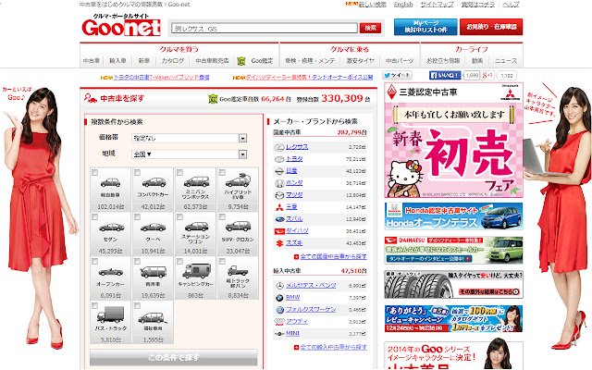The width and height of the screenshot is (592, 370).
Task: Open the 激安タイヤ navigation item
Action: (x=361, y=61)
